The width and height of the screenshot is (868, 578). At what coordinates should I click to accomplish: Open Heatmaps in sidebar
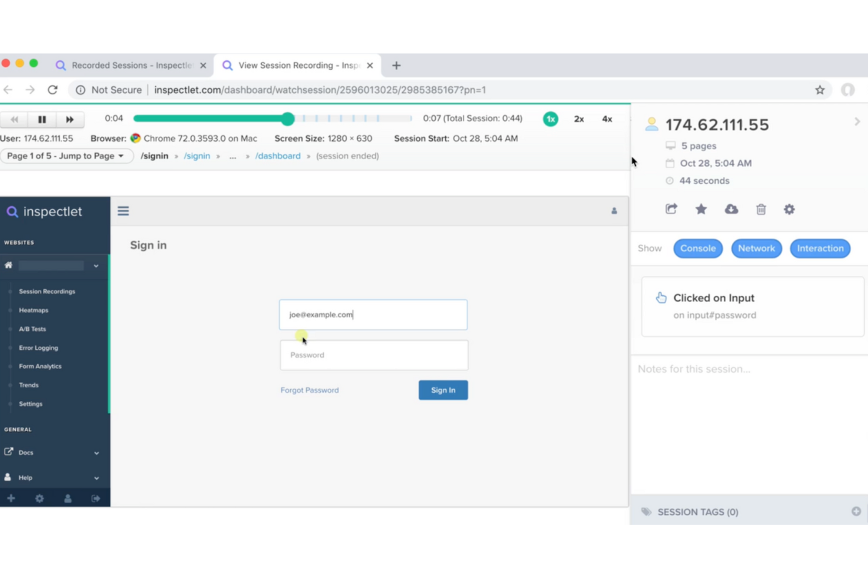click(33, 310)
